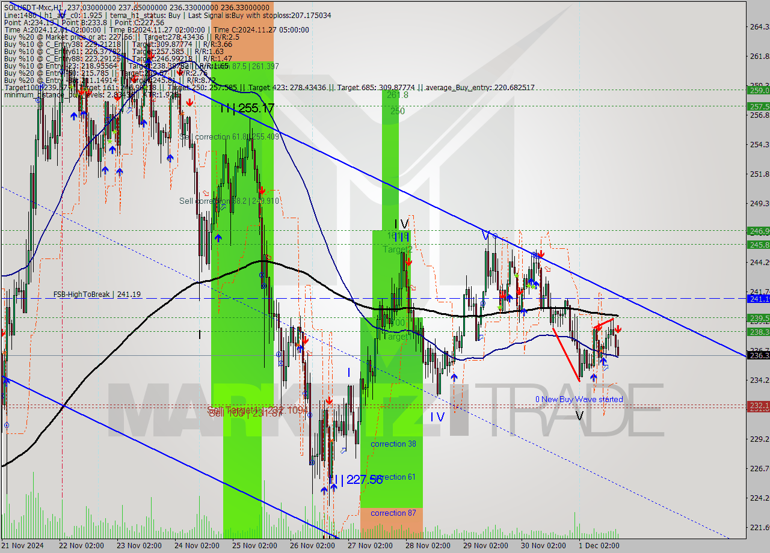770x553 pixels.
Task: Click the 226.7 price axis value
Action: click(x=759, y=469)
